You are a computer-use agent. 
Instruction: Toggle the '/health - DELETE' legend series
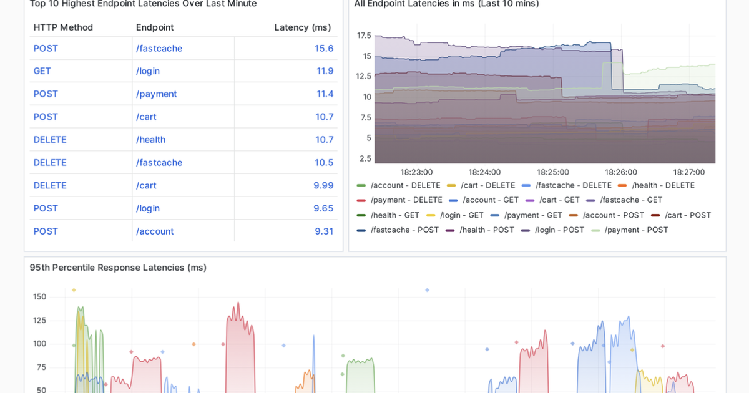663,185
